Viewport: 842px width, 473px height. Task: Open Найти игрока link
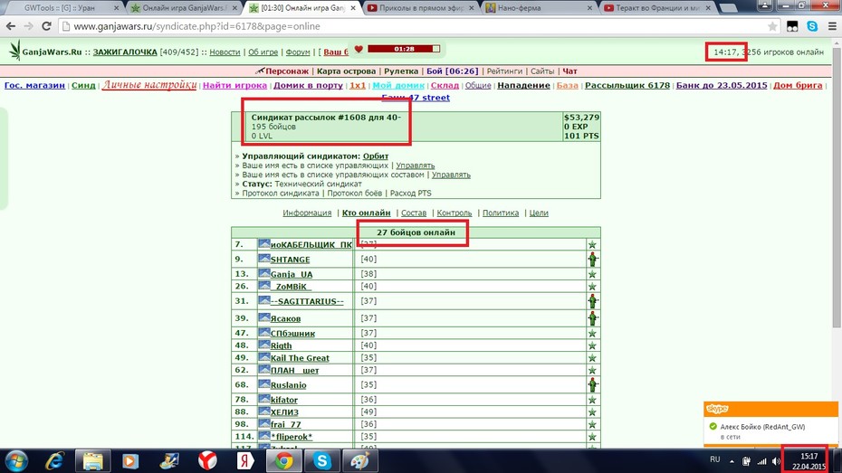(234, 85)
